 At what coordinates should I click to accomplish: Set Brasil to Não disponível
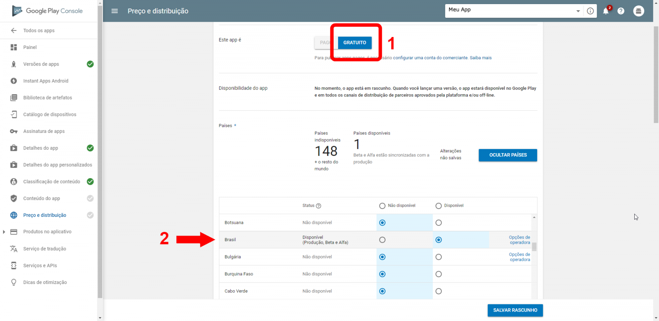[382, 240]
